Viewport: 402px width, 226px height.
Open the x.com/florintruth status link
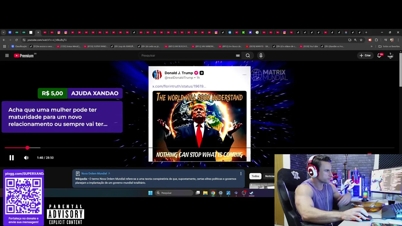(x=179, y=86)
